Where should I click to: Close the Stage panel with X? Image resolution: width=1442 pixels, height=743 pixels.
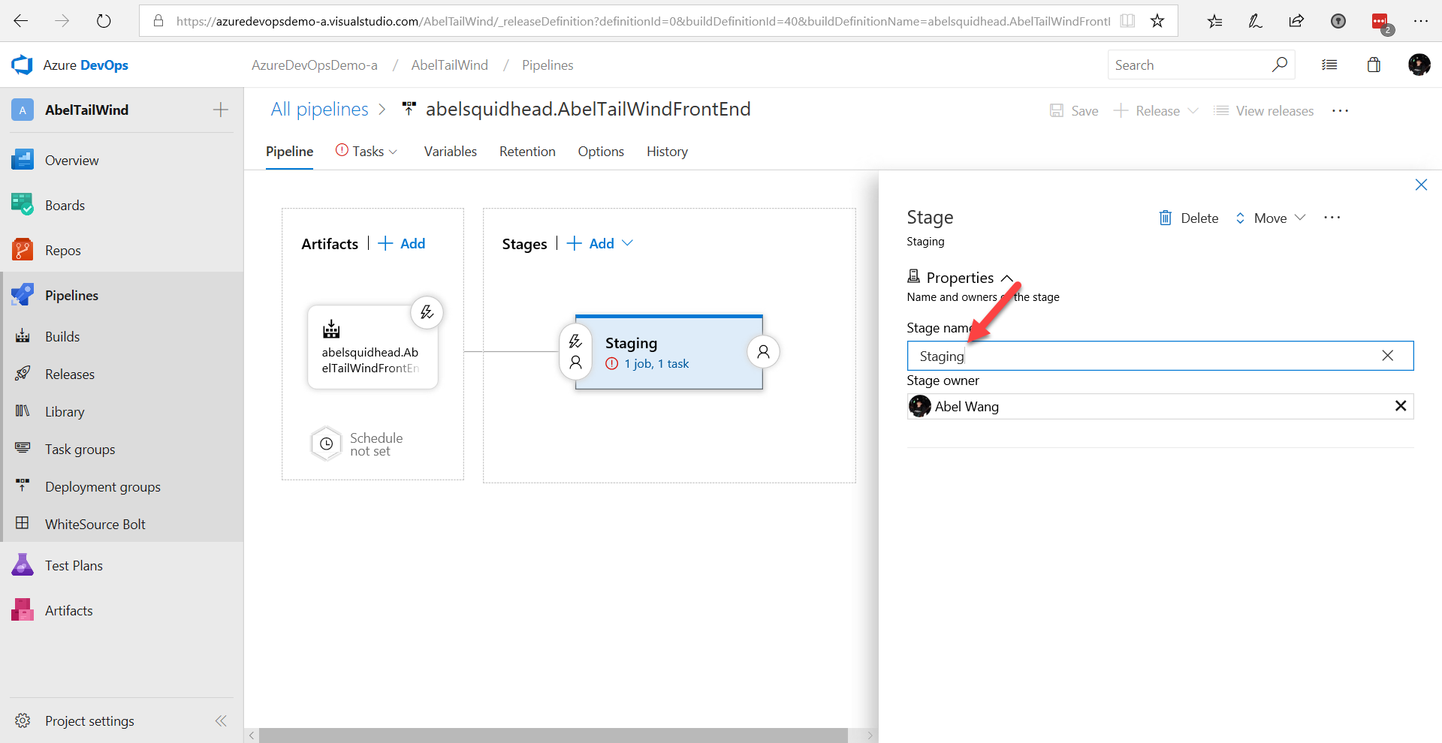[1421, 185]
